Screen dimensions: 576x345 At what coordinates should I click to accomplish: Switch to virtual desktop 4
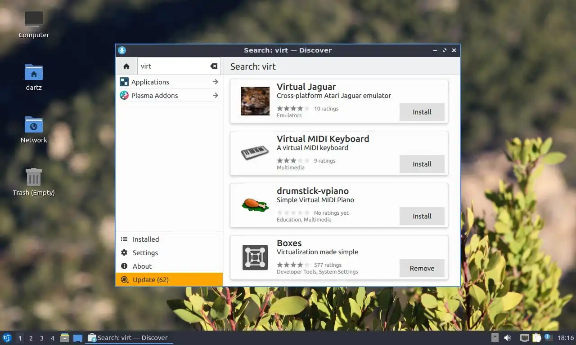53,338
